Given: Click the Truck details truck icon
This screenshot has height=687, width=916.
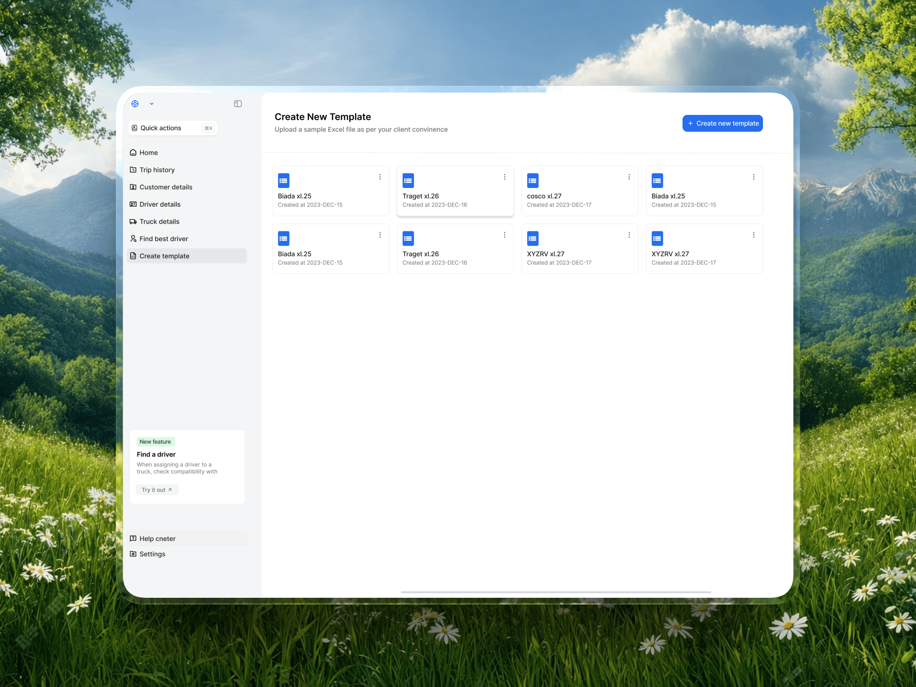Looking at the screenshot, I should pos(133,221).
